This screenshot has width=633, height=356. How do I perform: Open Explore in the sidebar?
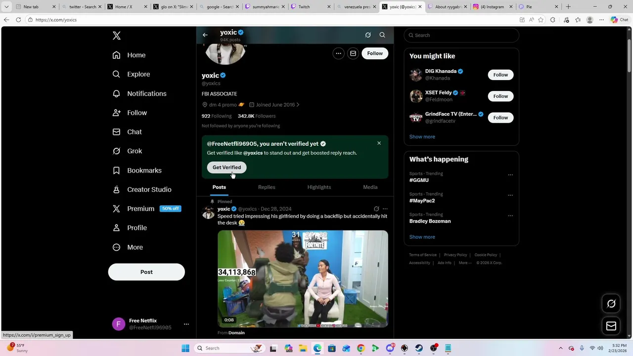(131, 74)
